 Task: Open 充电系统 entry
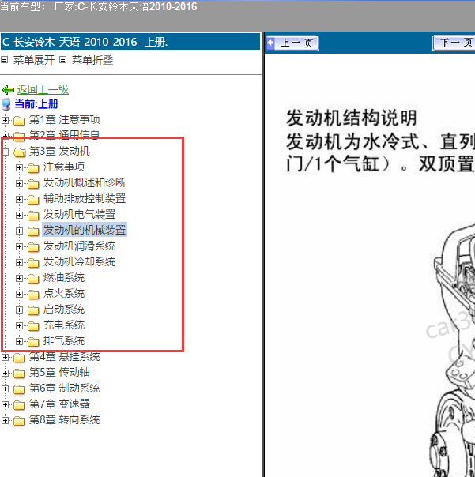coord(64,325)
